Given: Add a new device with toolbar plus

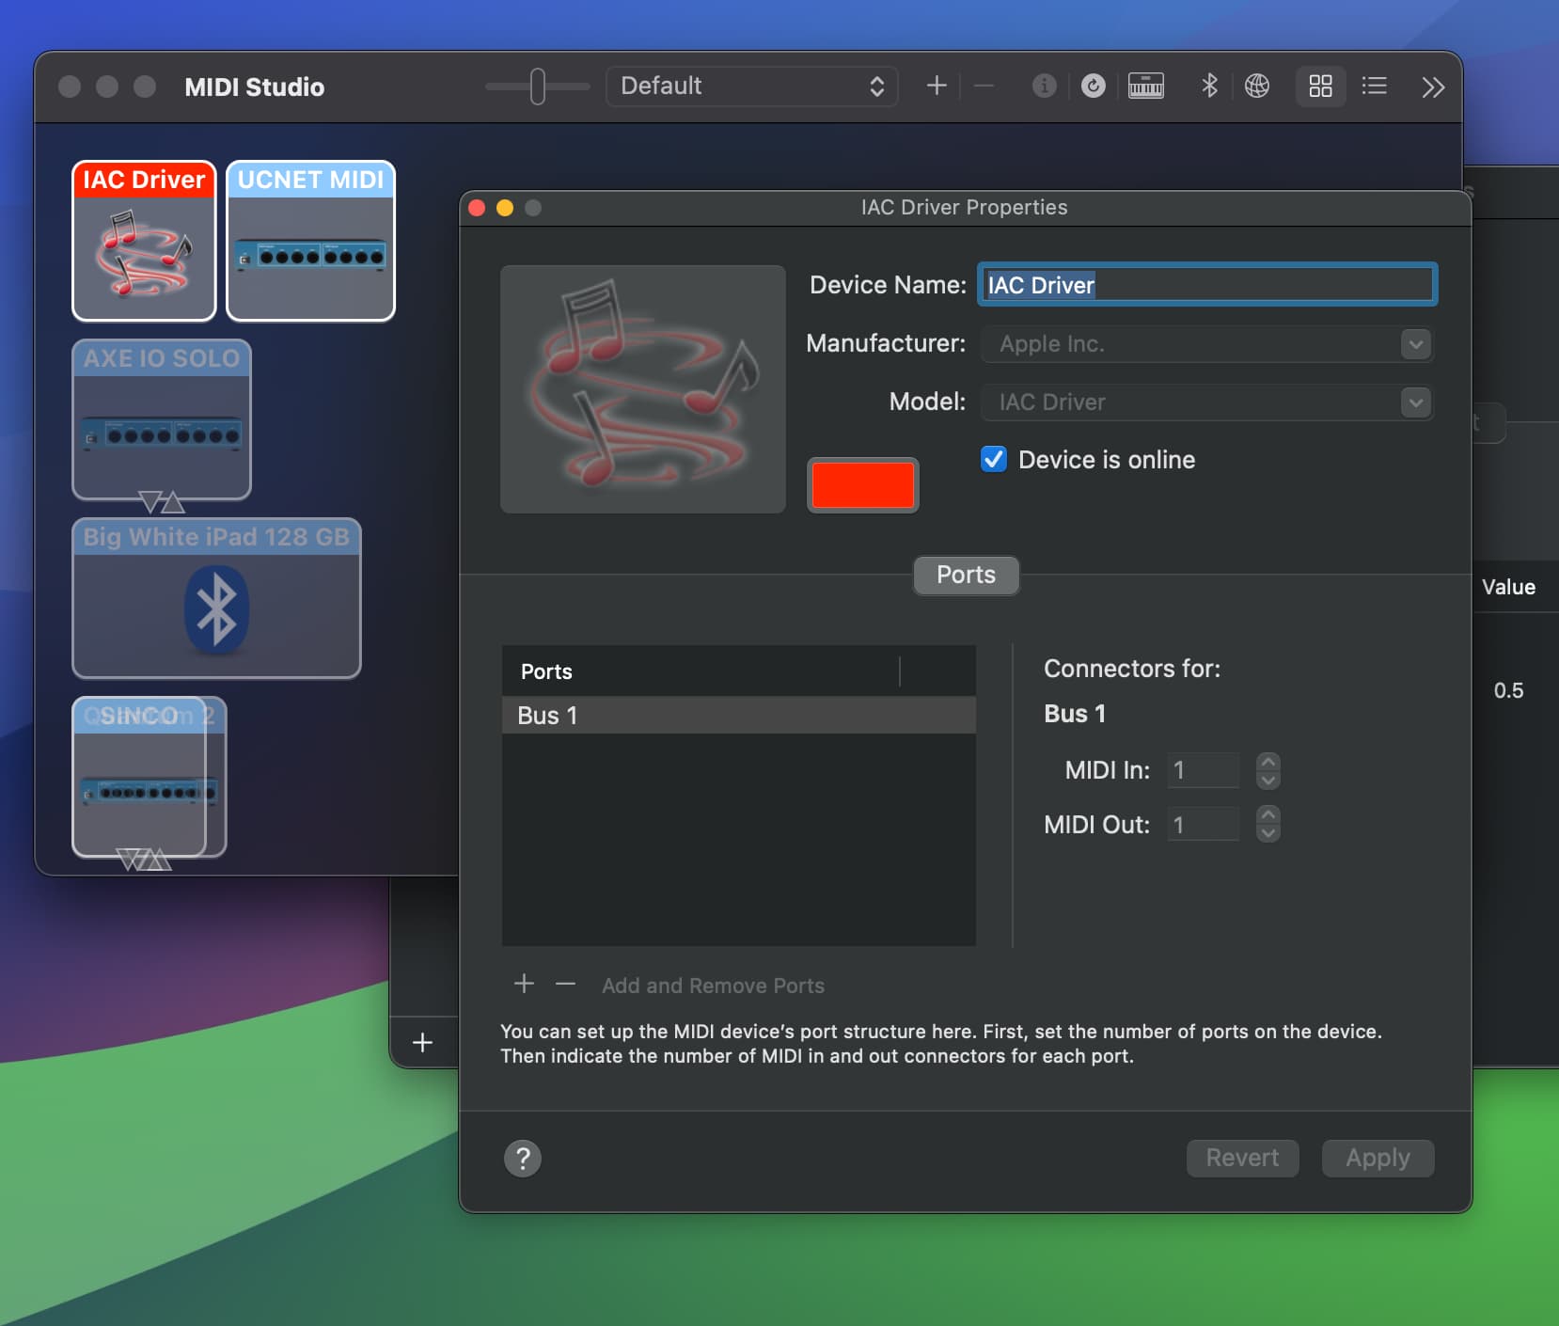Looking at the screenshot, I should (937, 87).
